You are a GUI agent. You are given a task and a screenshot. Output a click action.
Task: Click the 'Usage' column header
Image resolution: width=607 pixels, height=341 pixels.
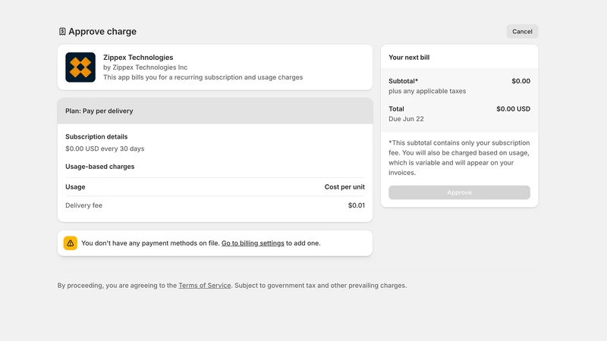tap(75, 186)
